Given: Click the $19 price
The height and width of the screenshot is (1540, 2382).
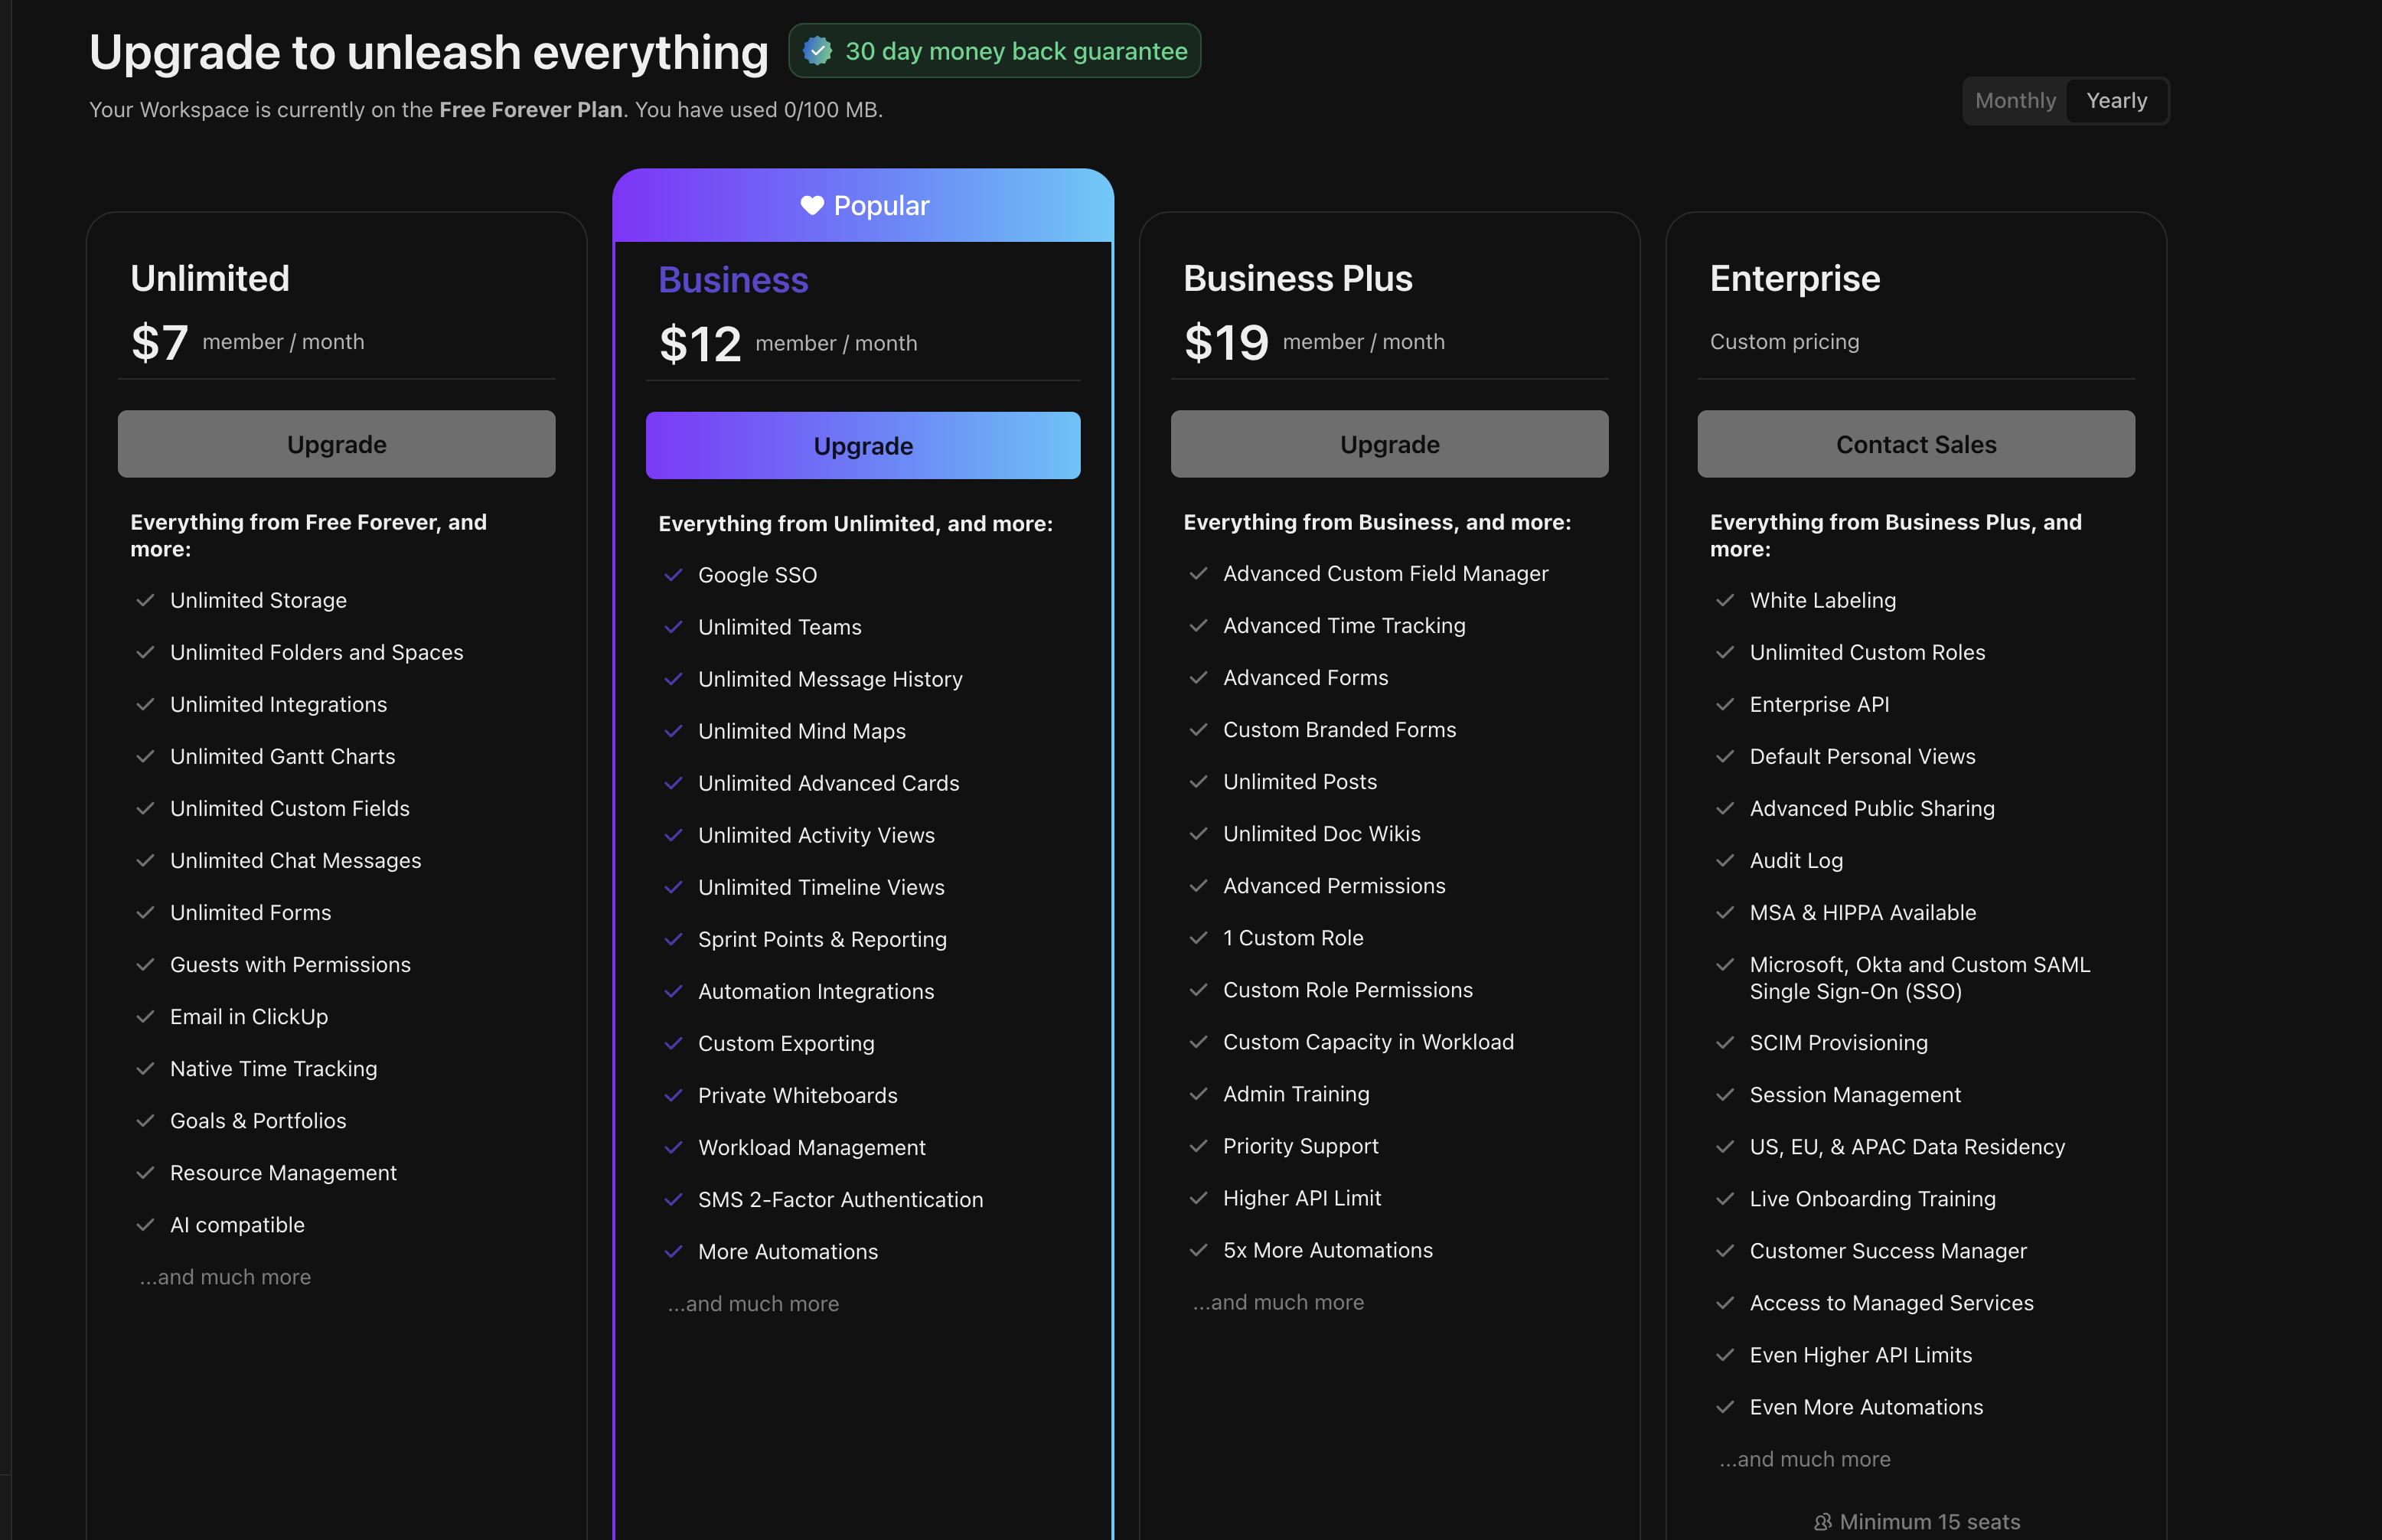Looking at the screenshot, I should click(1226, 342).
